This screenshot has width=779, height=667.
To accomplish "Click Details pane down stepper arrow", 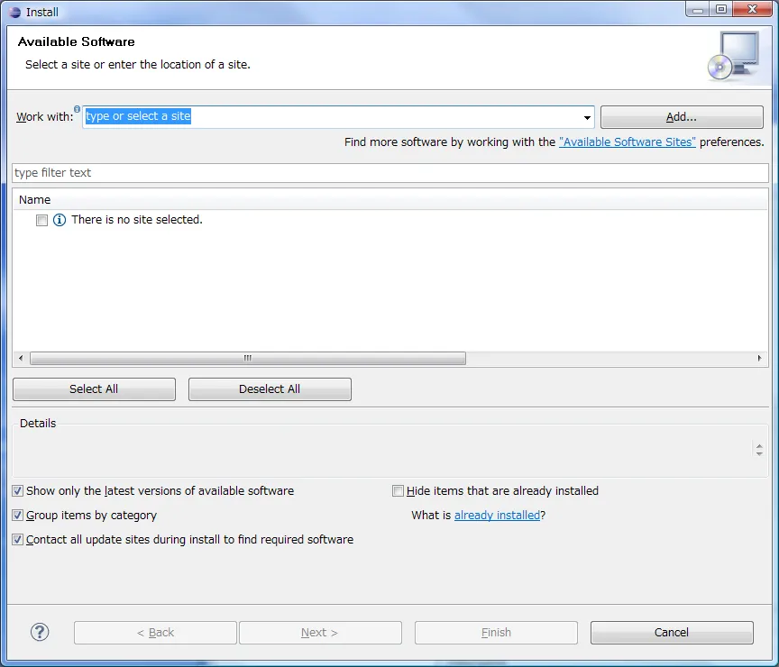I will pyautogui.click(x=759, y=453).
